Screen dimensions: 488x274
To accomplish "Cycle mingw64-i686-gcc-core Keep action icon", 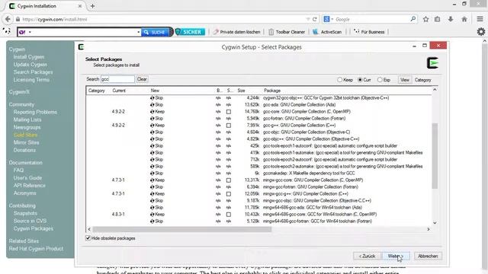I will pyautogui.click(x=152, y=214).
